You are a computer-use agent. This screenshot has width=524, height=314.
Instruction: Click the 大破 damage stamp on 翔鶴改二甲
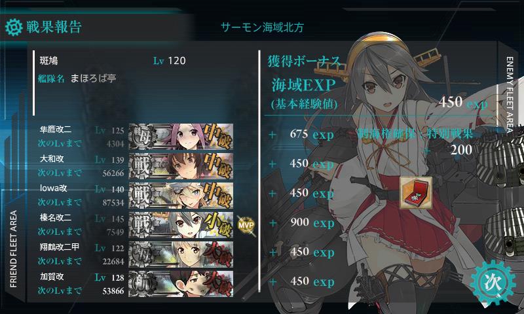(x=218, y=254)
